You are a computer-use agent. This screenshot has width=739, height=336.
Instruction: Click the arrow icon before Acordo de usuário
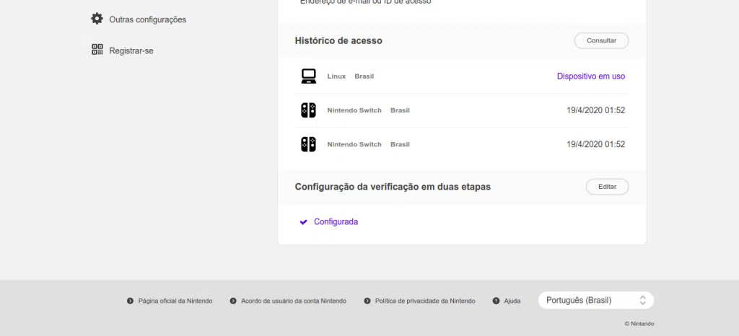click(x=233, y=301)
